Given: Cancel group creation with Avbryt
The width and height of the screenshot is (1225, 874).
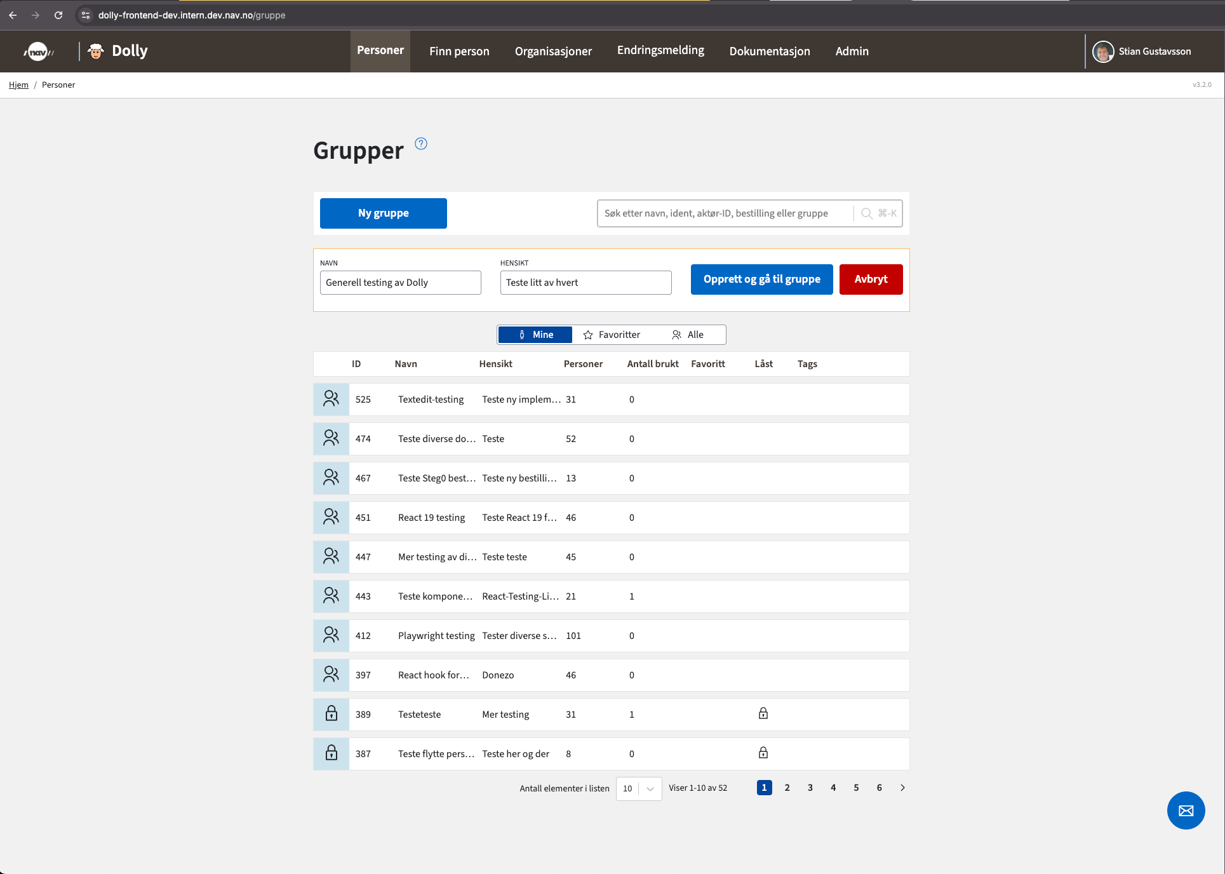Looking at the screenshot, I should [871, 279].
